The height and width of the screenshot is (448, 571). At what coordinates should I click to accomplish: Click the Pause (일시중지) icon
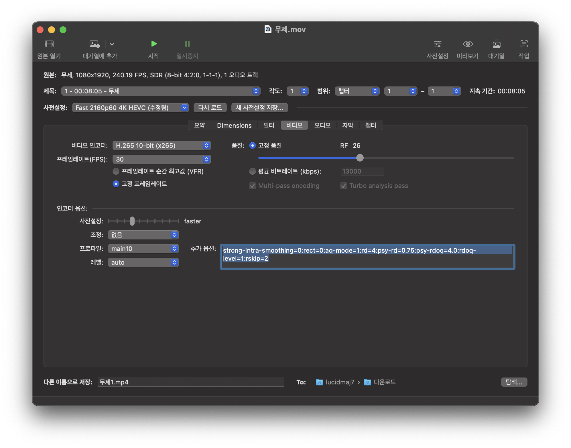pos(187,44)
